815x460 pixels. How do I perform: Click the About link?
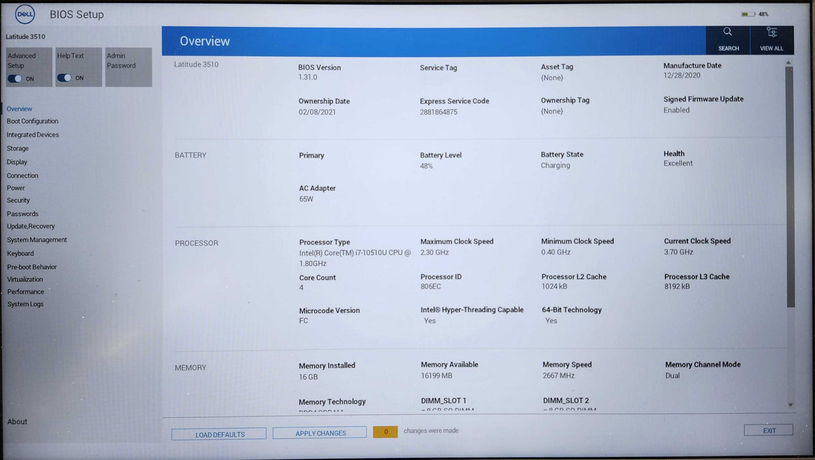coord(17,421)
